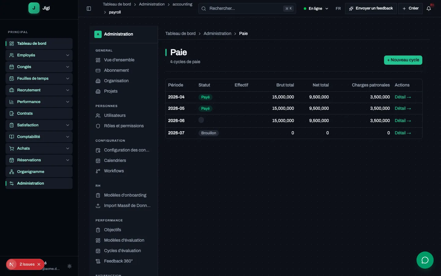Dismiss the 2 Issues badge
This screenshot has width=441, height=276.
click(39, 264)
